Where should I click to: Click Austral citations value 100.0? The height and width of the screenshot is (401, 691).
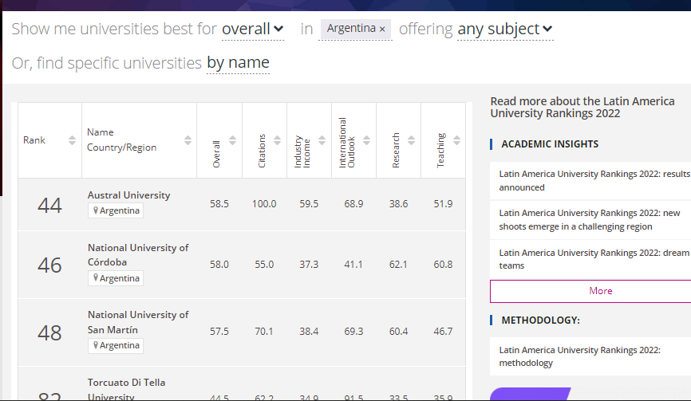pos(264,204)
